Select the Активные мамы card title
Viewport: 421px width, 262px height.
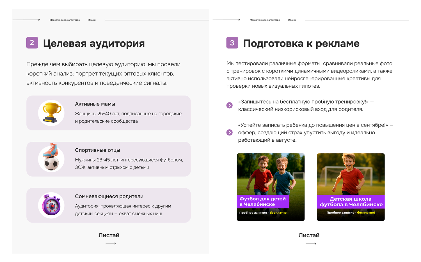95,104
